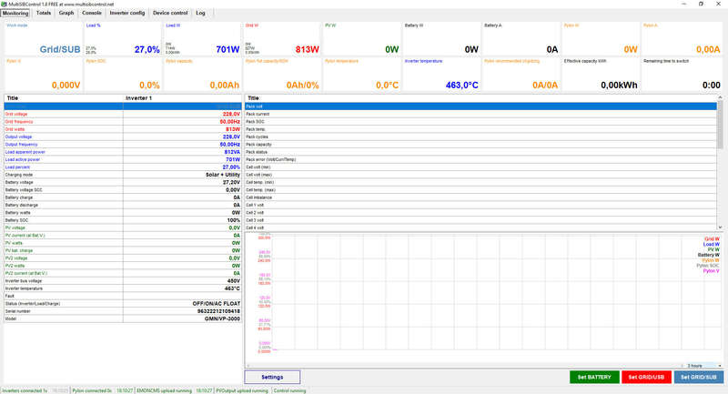The width and height of the screenshot is (728, 394).
Task: Click the graph horizontal scrollbar left arrow
Action: point(248,366)
